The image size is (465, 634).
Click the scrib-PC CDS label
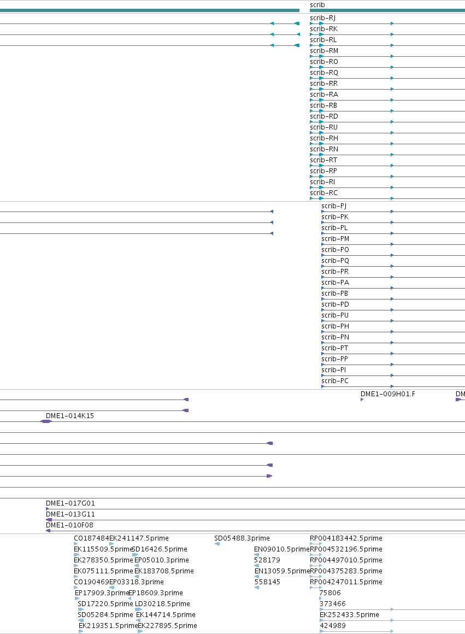point(335,380)
